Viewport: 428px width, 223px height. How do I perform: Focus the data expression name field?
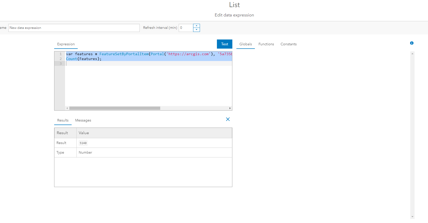click(74, 28)
